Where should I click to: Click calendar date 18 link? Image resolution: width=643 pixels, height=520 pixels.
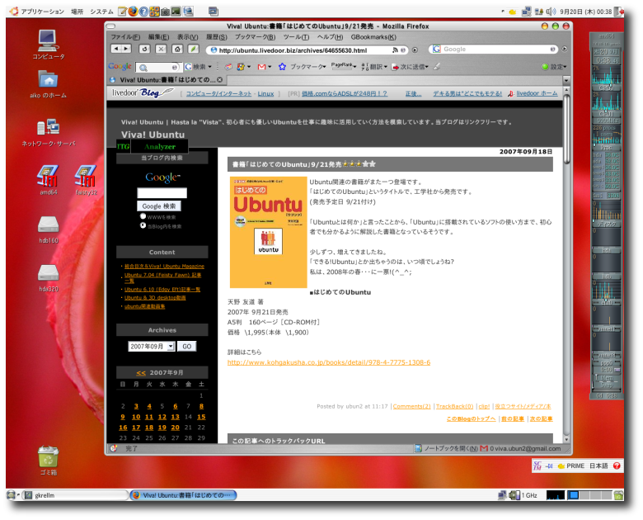pyautogui.click(x=149, y=428)
